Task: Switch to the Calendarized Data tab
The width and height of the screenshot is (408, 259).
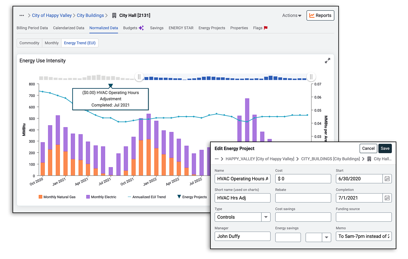Action: click(x=68, y=28)
